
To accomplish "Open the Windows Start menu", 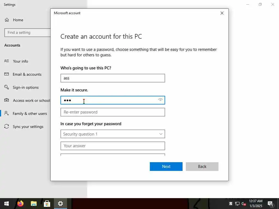I will point(7,204).
